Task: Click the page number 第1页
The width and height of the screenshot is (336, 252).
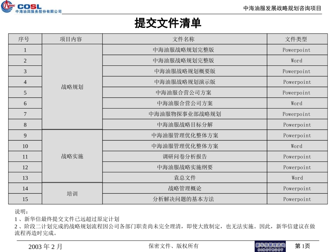Action: pos(302,246)
